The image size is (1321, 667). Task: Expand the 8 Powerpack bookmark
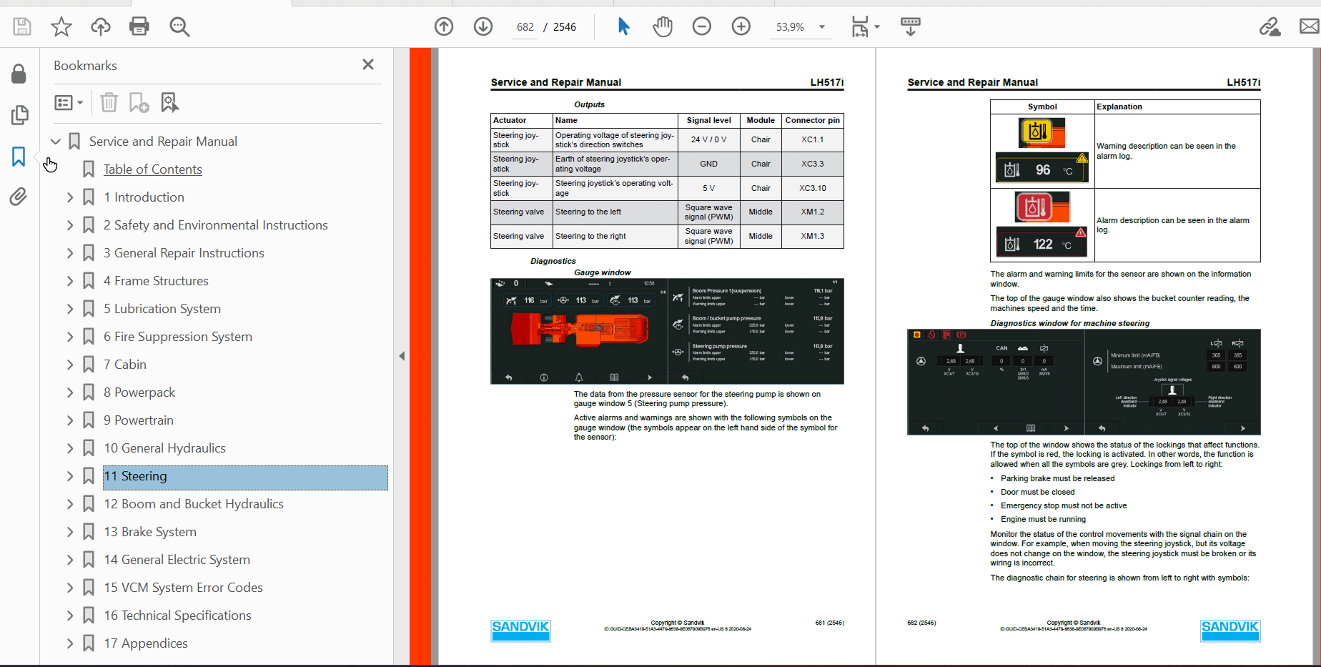[70, 392]
